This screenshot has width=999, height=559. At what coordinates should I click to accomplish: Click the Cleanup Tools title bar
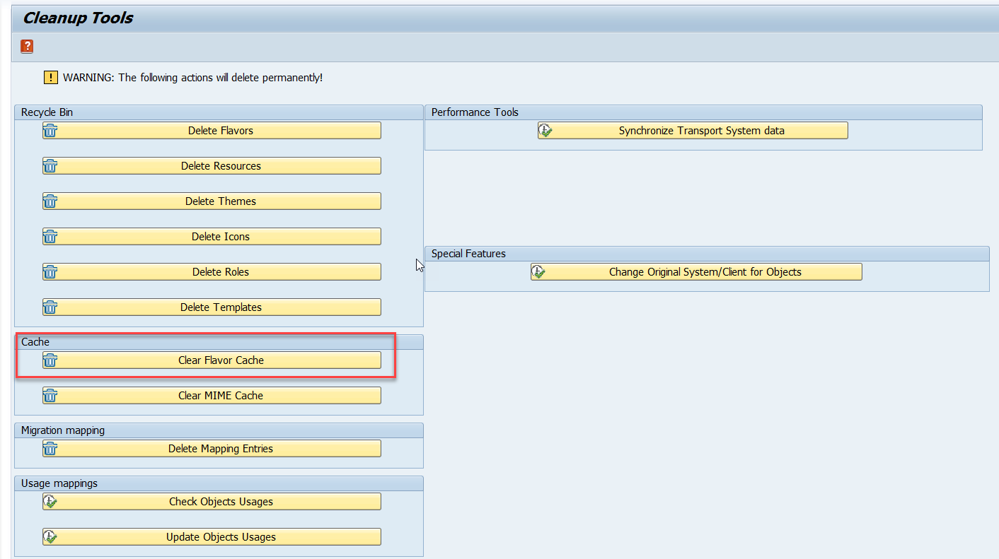point(78,18)
